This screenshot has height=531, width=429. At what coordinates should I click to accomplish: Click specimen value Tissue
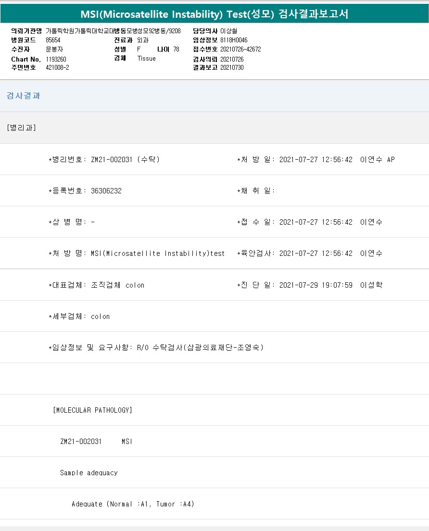point(146,58)
